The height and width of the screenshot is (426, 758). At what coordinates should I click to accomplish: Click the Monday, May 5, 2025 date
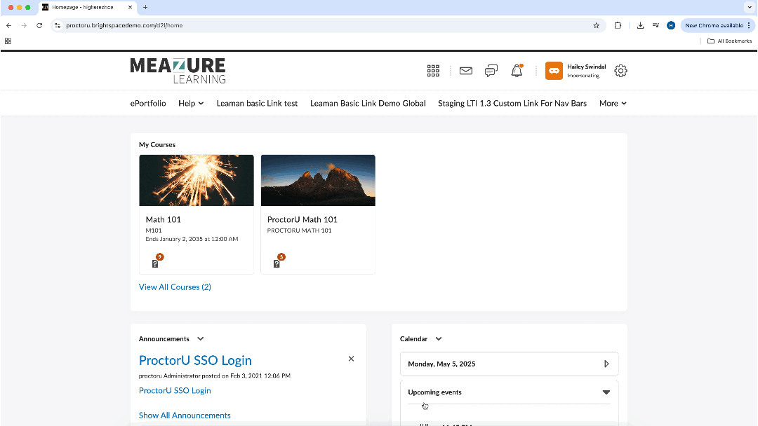[442, 364]
